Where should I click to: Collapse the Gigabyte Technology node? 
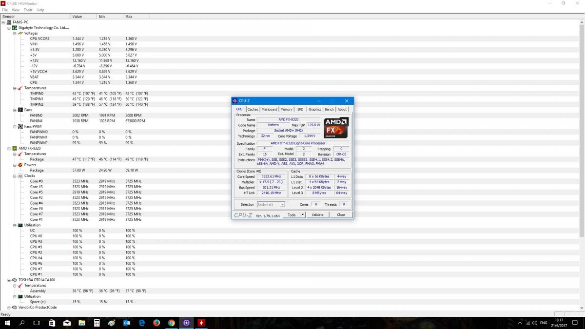(9, 28)
